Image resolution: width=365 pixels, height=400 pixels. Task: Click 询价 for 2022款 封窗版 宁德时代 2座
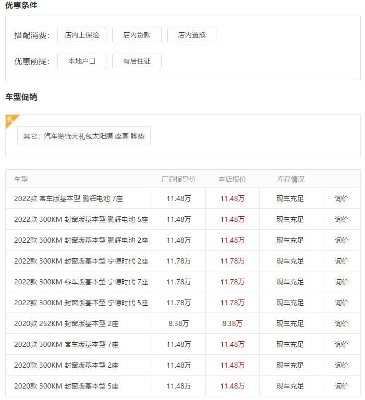pos(342,261)
